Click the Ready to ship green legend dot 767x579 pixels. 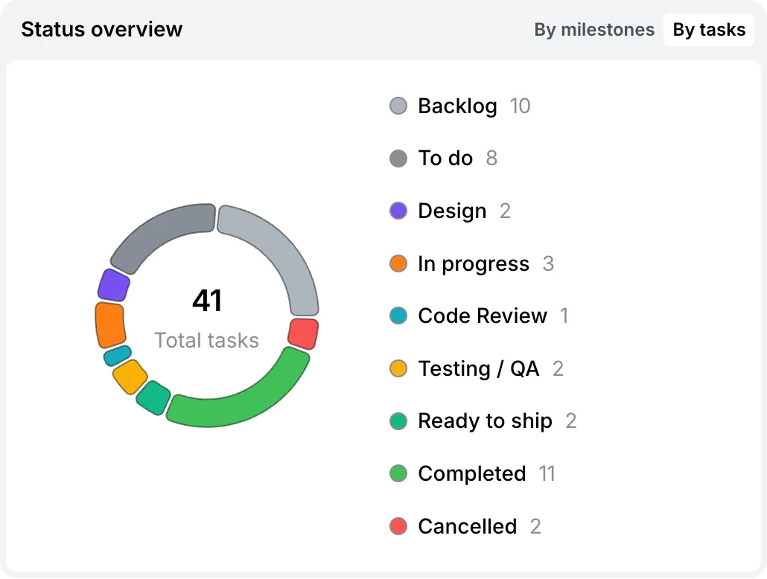tap(398, 421)
